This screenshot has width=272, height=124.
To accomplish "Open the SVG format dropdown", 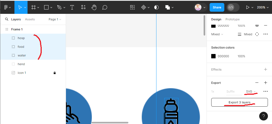I will click(x=251, y=91).
